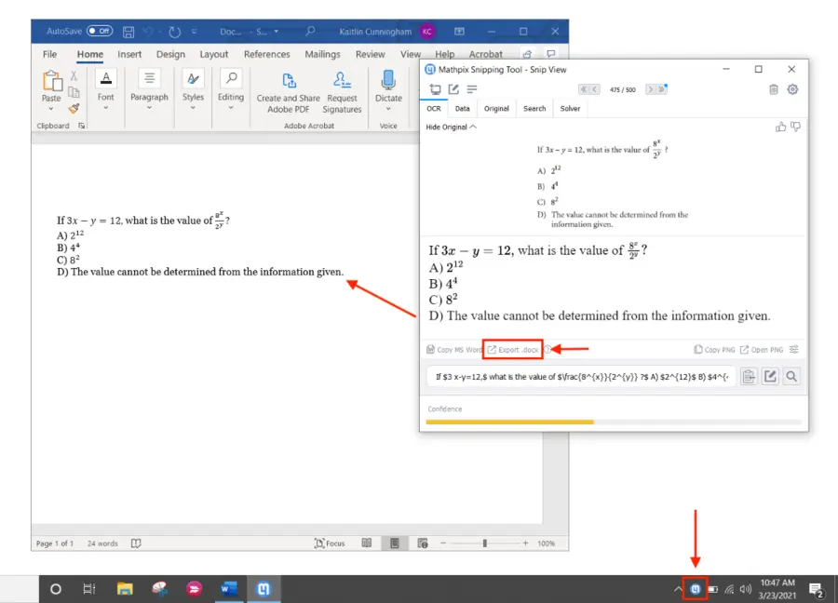Switch to the Original tab in Mathpix
This screenshot has height=603, width=838.
[x=496, y=109]
